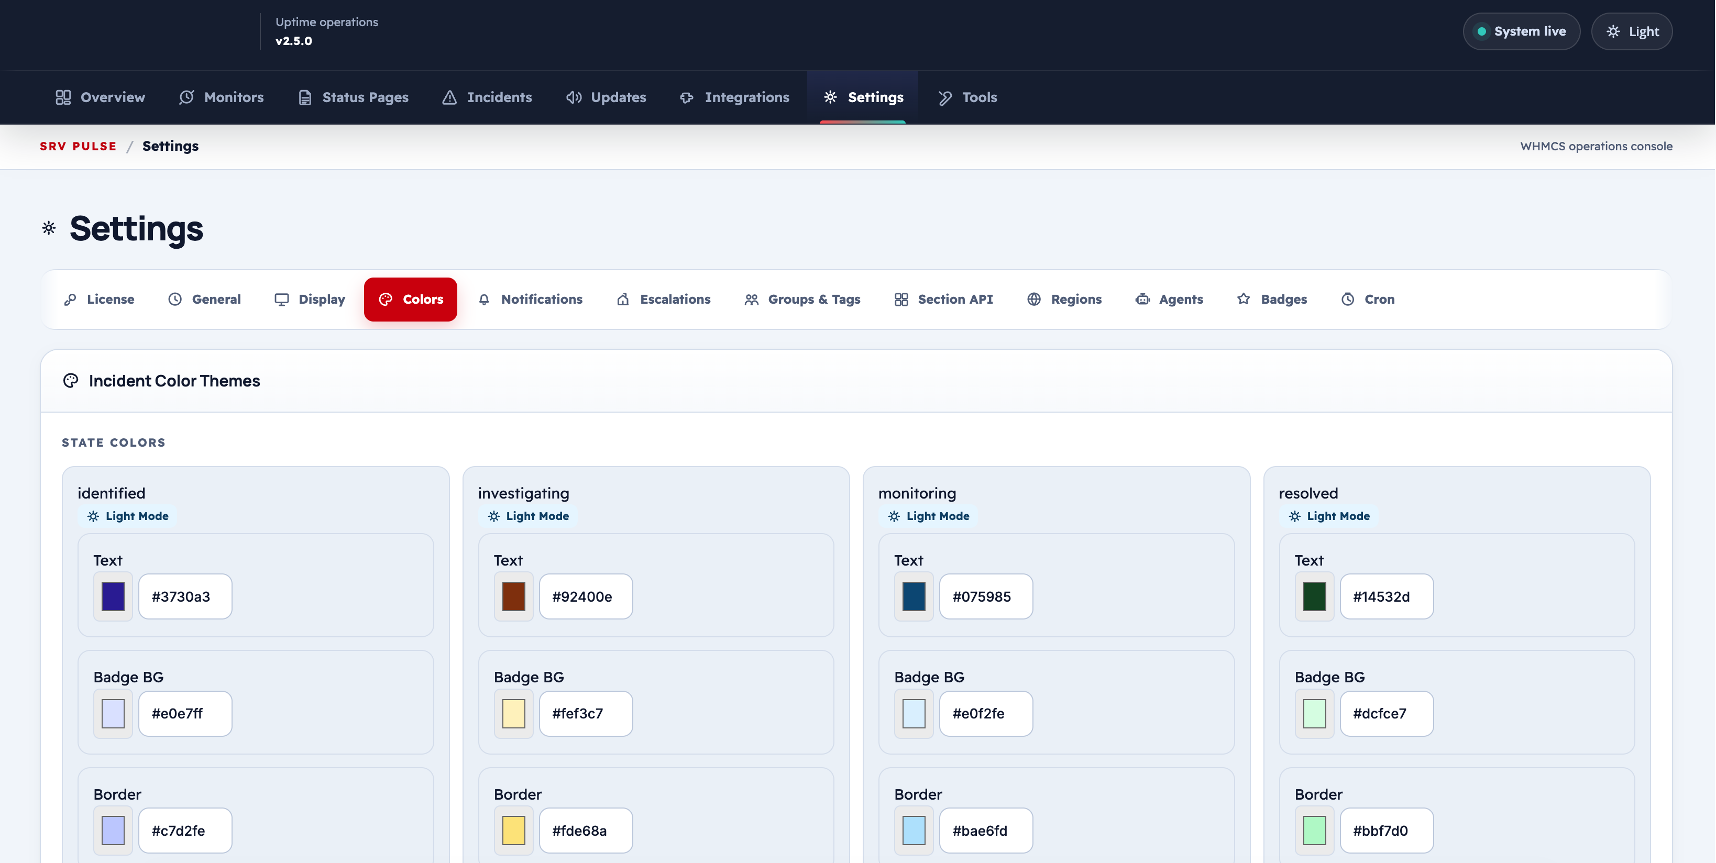The width and height of the screenshot is (1716, 863).
Task: Click the Updates megaphone icon
Action: pos(574,97)
